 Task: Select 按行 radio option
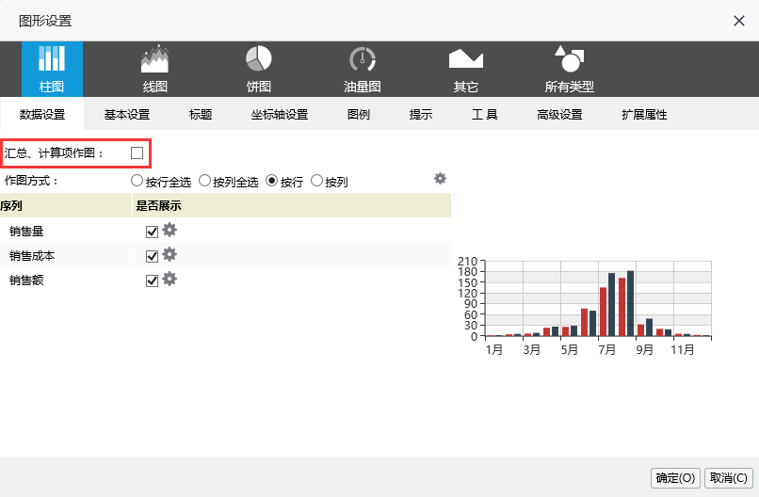tap(271, 181)
